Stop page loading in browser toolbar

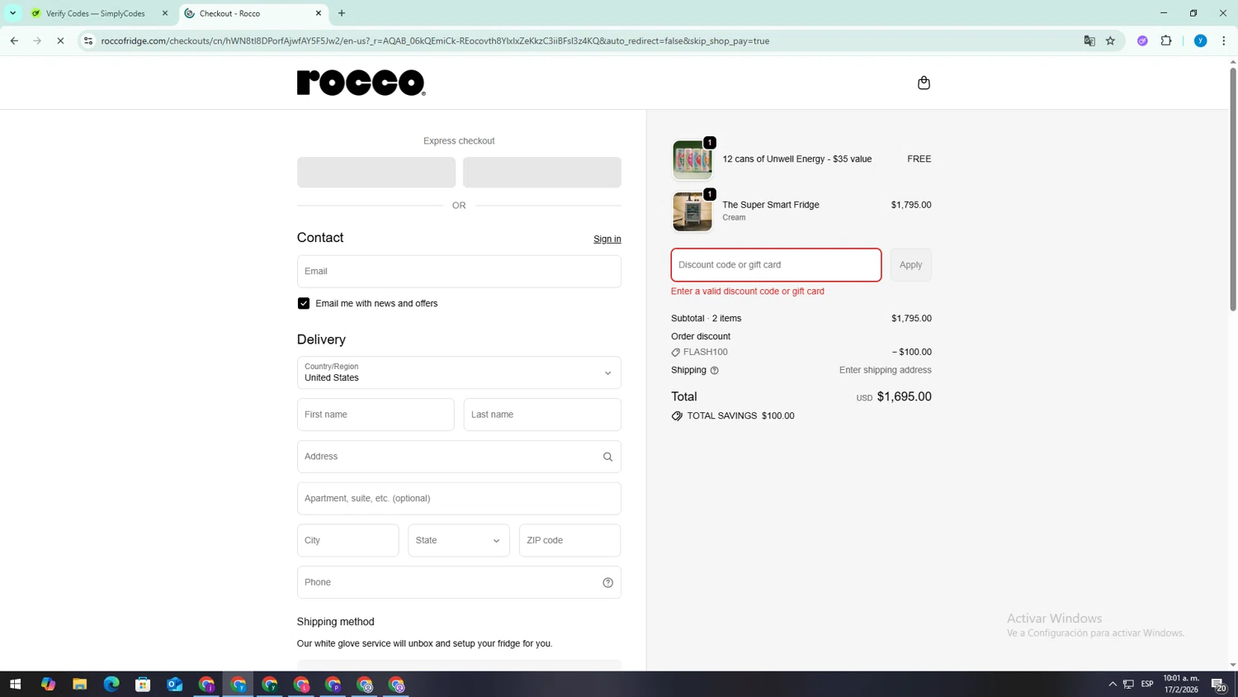60,40
